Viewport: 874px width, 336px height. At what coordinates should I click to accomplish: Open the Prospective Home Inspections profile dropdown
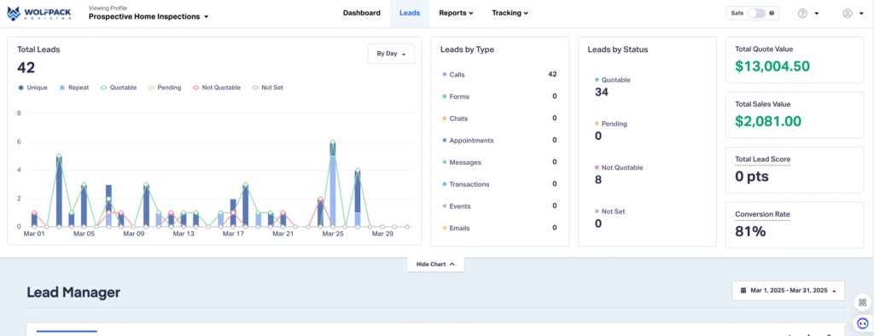[x=149, y=17]
